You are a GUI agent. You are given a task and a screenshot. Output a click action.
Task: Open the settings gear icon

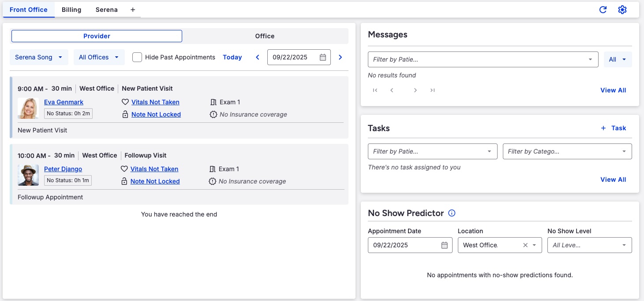(x=622, y=10)
